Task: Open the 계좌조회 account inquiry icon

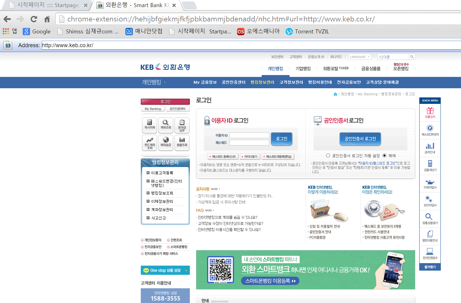Action: pos(166,125)
